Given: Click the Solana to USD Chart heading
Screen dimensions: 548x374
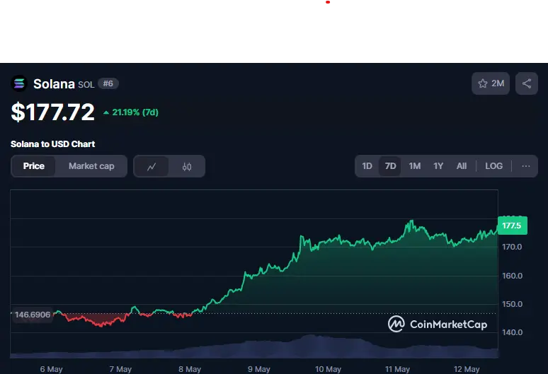Looking at the screenshot, I should coord(53,144).
